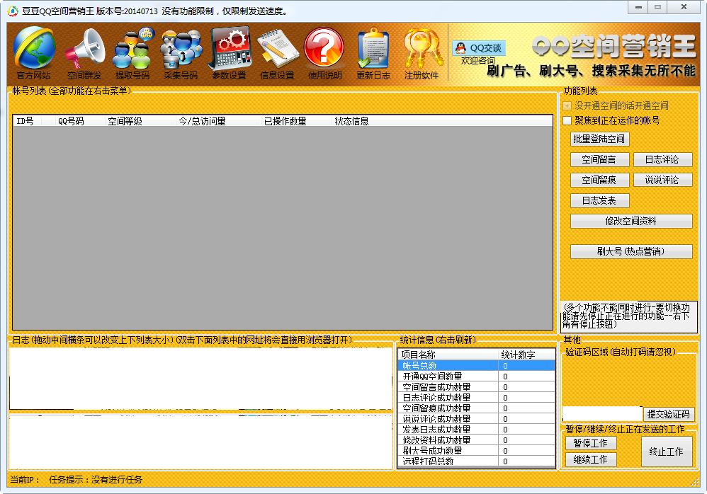The image size is (707, 494).
Task: Click the 提交验证码 button
Action: [x=669, y=414]
